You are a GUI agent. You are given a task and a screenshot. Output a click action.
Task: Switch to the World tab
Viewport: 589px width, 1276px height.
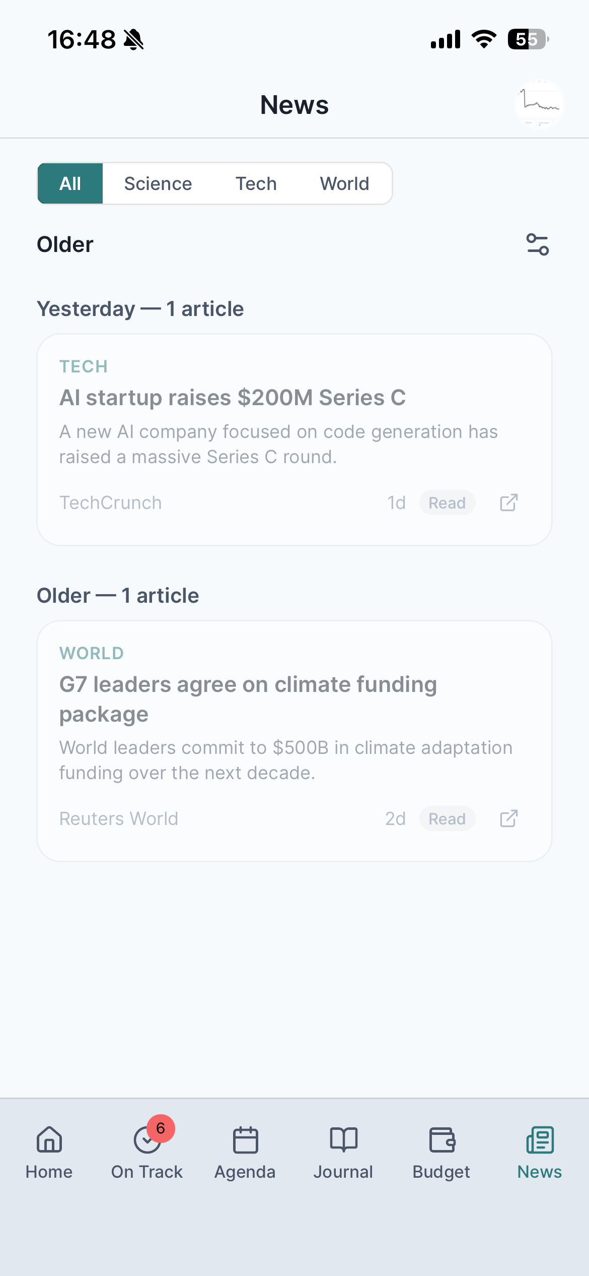344,183
